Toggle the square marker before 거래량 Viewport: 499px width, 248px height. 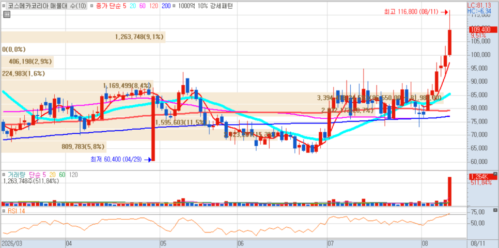(4, 175)
